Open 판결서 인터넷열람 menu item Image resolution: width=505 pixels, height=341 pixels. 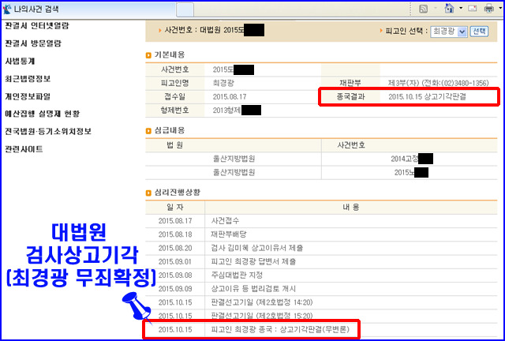pos(37,26)
